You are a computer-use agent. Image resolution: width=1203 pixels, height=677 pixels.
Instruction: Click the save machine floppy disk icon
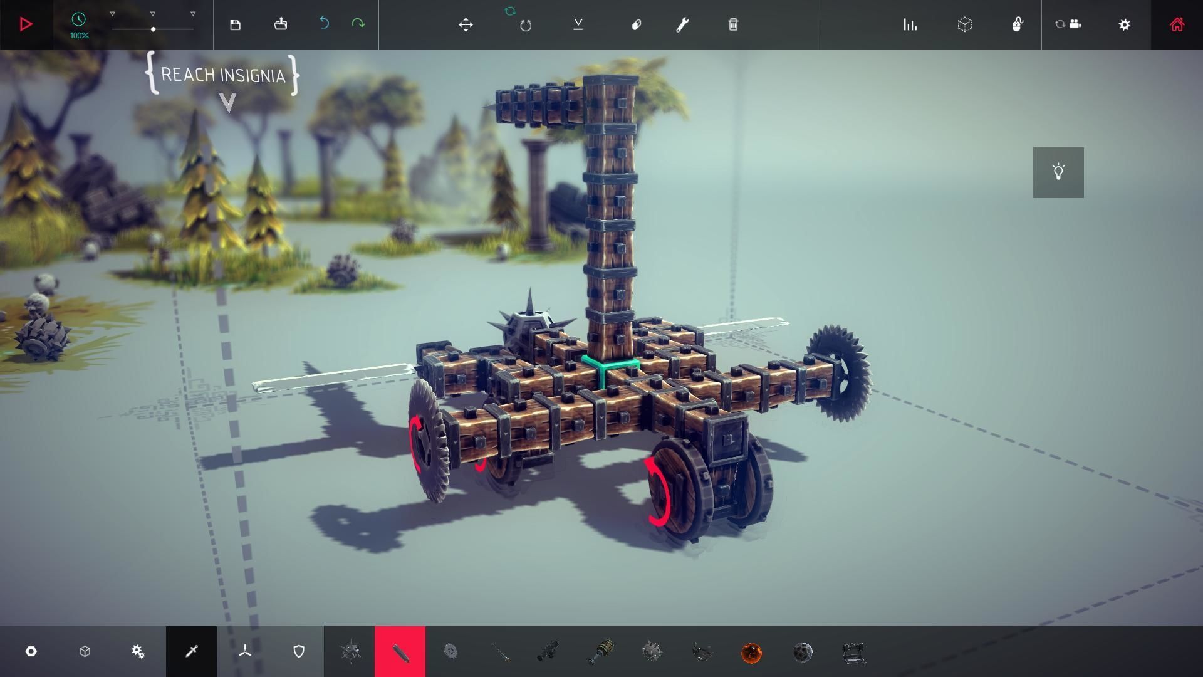235,24
